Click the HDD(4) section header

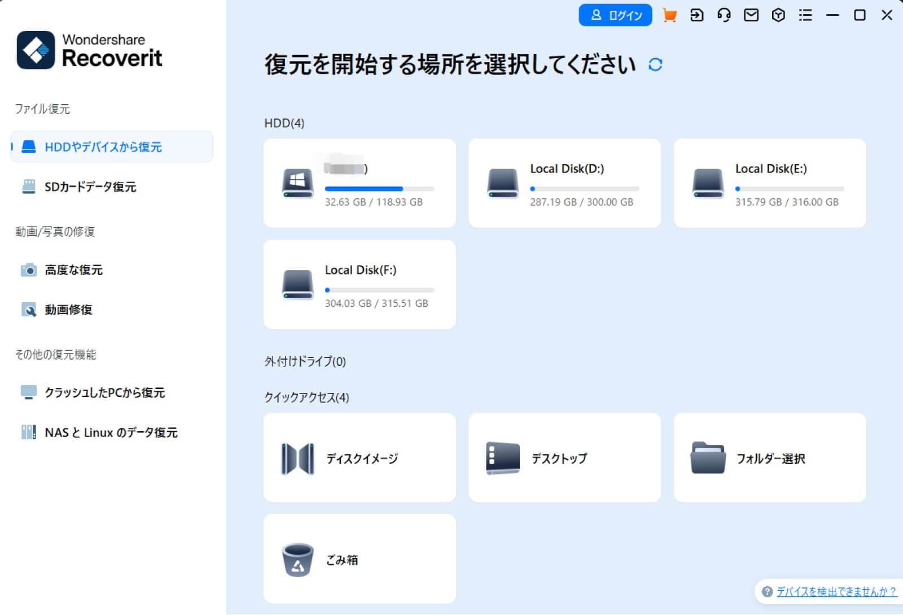click(284, 123)
